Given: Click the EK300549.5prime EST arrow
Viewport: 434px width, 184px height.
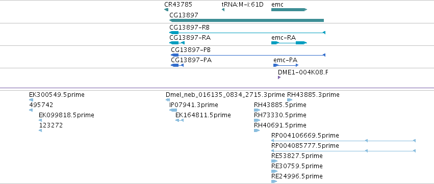Looking at the screenshot, I should pos(31,100).
